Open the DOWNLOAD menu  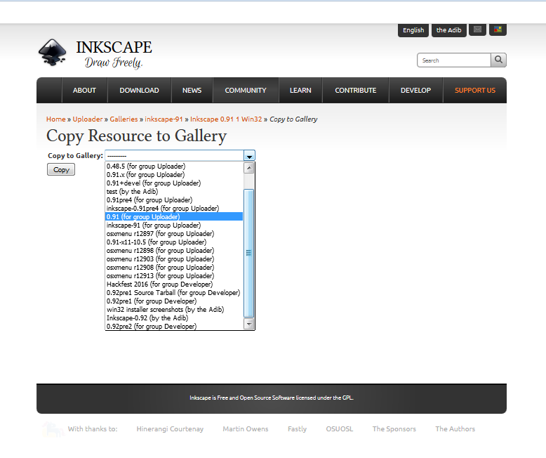coord(139,91)
